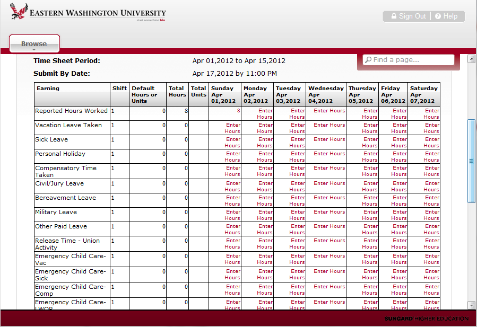Click Enter Hours for Emergency Child Care-Sick on Friday
The width and height of the screenshot is (477, 327).
coord(399,274)
